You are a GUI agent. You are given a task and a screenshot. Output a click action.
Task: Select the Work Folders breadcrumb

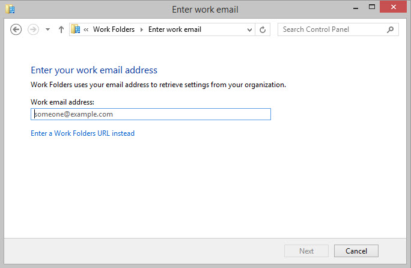click(x=114, y=29)
